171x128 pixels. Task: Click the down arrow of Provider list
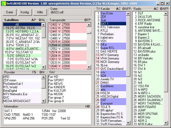(x=44, y=101)
